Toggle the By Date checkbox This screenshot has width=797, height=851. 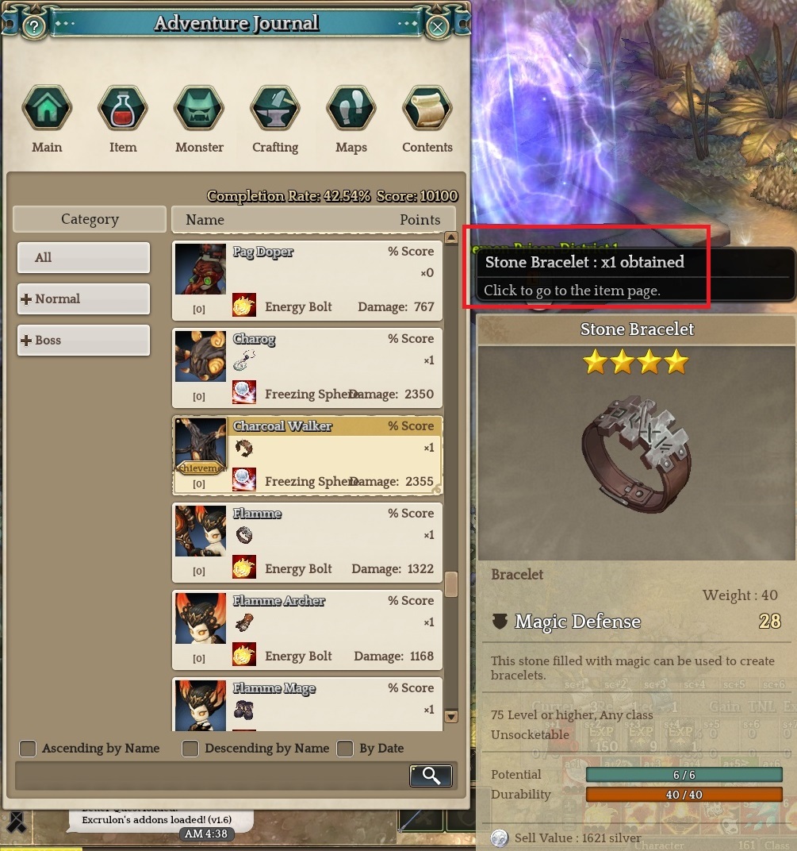click(x=345, y=749)
